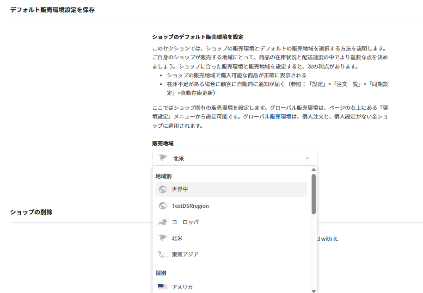Click the Southeast Asia map icon
The height and width of the screenshot is (293, 423).
[162, 255]
